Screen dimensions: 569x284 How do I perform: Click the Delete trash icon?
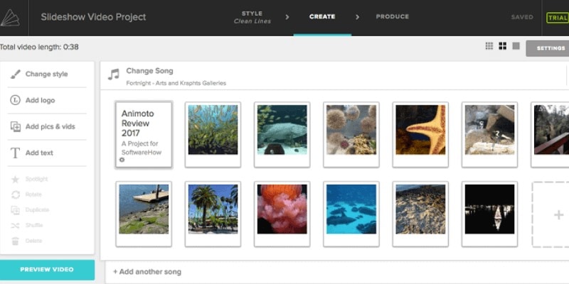pyautogui.click(x=15, y=241)
